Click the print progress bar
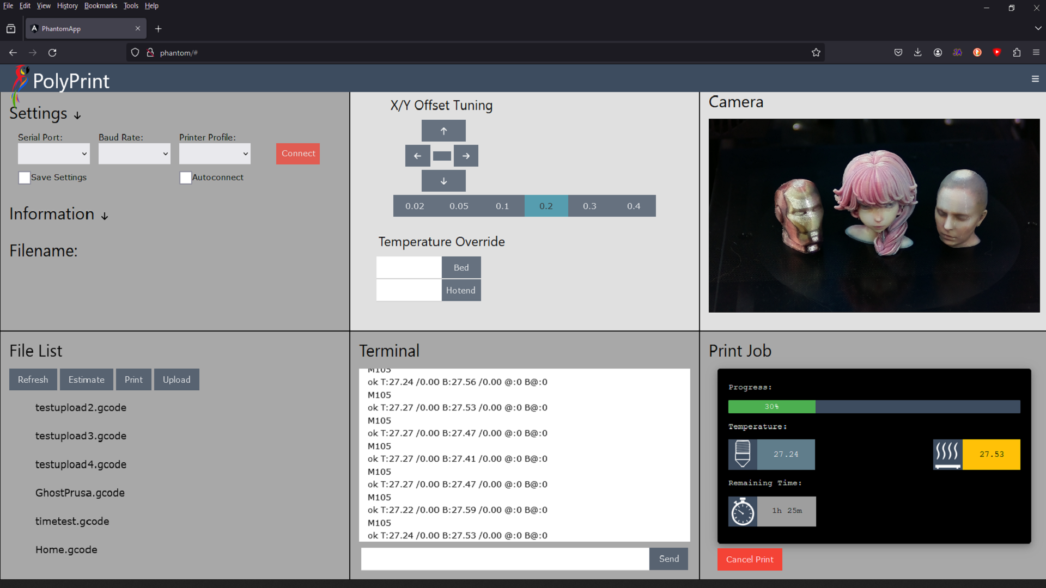1046x588 pixels. click(873, 407)
